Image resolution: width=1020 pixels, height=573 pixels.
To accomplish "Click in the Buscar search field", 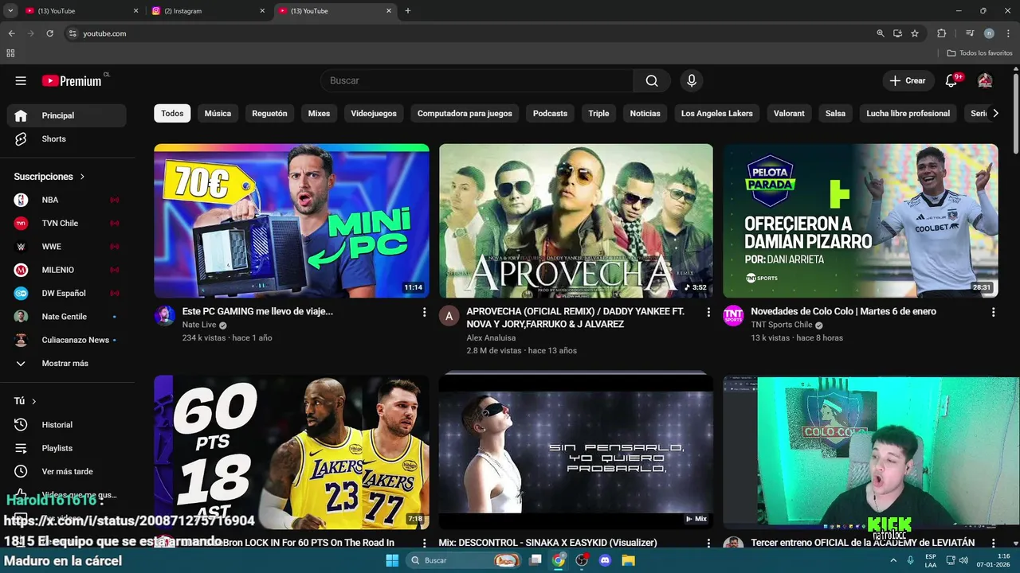I will [x=477, y=80].
